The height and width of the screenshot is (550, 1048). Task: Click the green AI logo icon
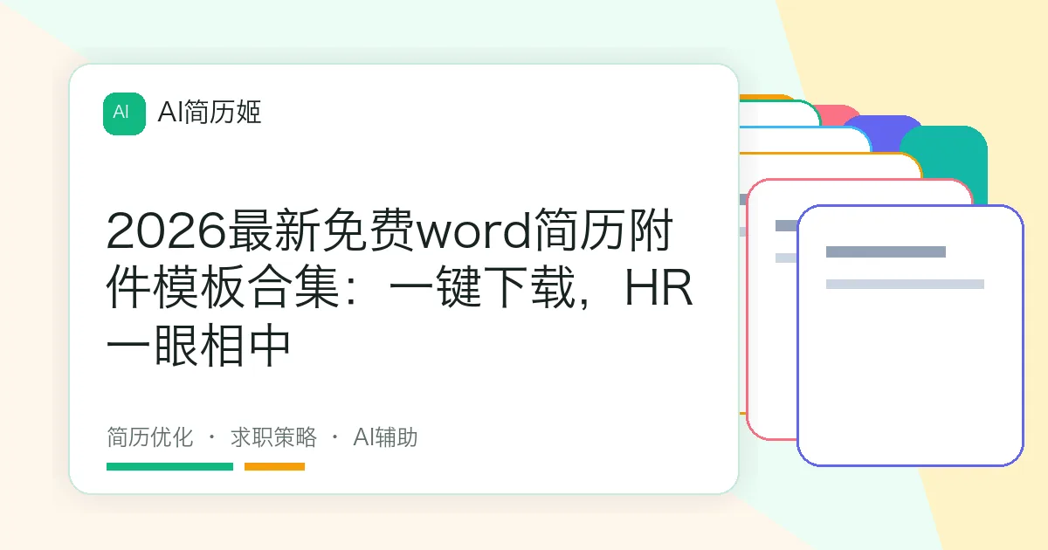coord(124,113)
